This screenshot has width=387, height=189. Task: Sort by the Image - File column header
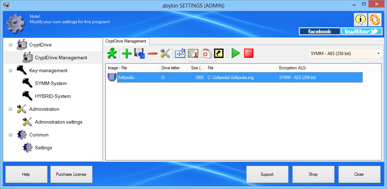click(132, 68)
